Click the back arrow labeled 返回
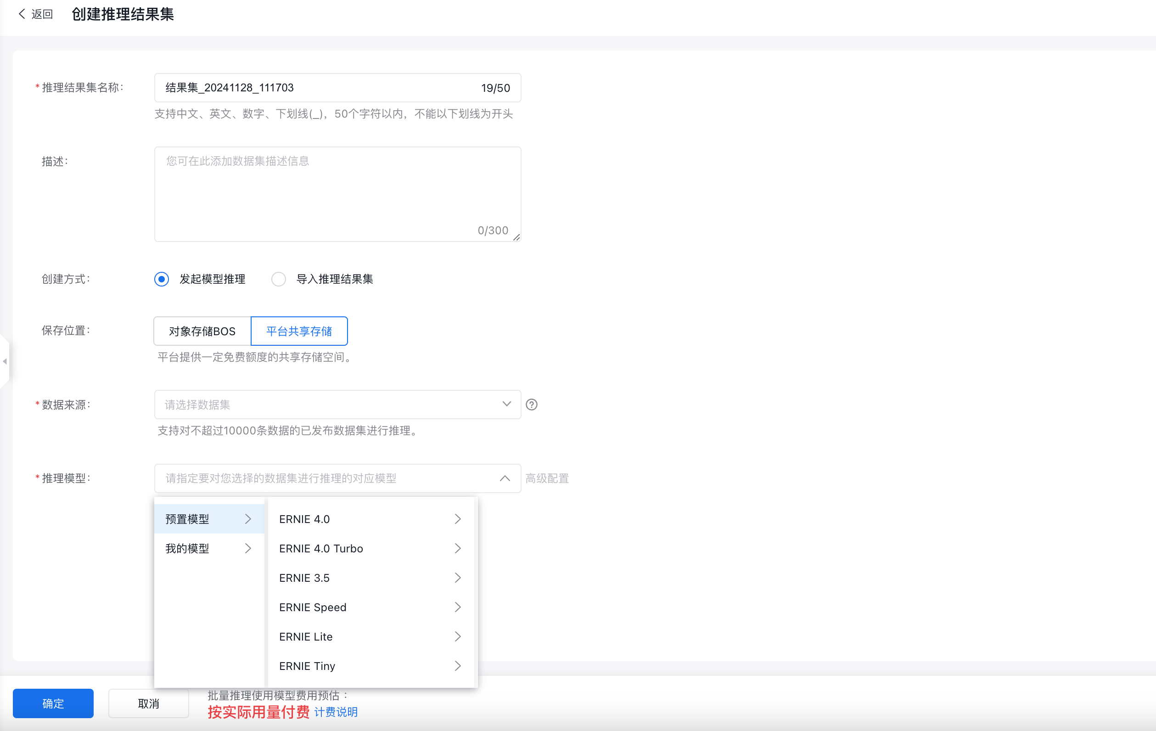Image resolution: width=1156 pixels, height=731 pixels. [35, 14]
